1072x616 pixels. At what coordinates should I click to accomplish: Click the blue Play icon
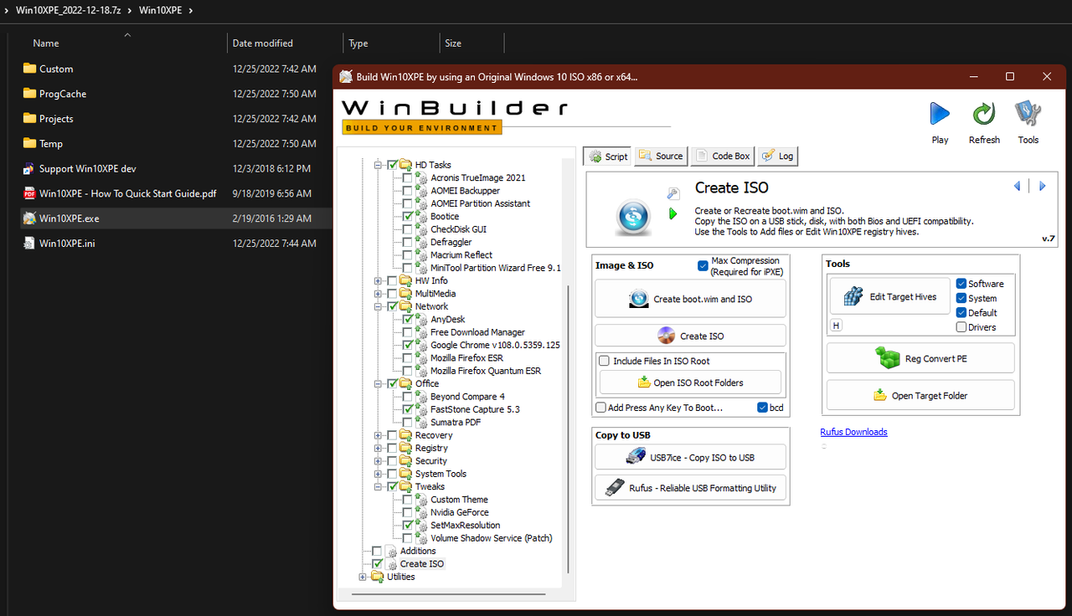940,113
